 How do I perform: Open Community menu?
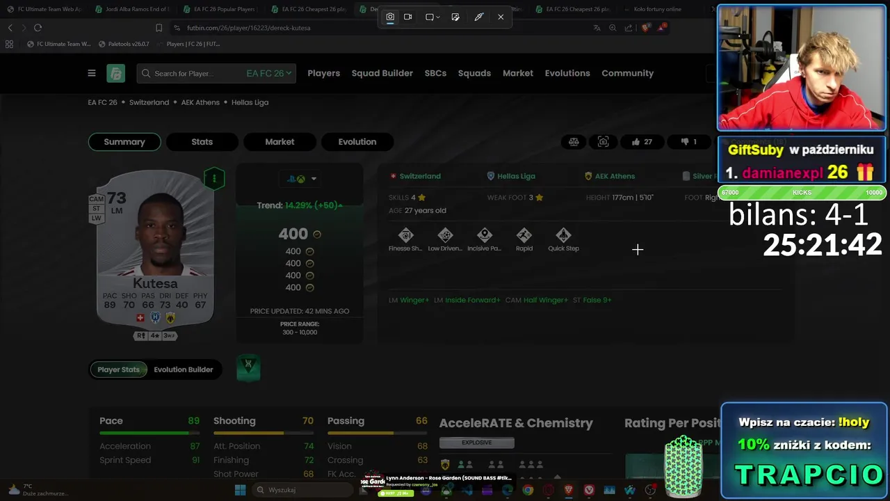628,73
